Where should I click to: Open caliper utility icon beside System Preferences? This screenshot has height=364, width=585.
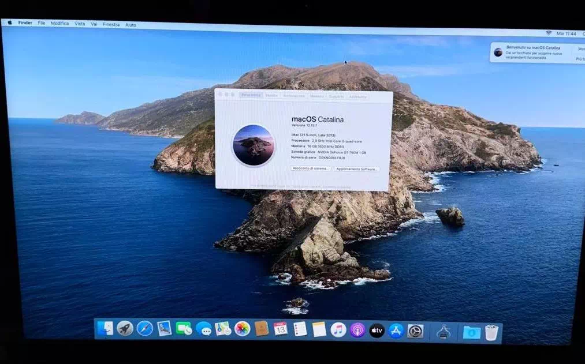coord(444,332)
